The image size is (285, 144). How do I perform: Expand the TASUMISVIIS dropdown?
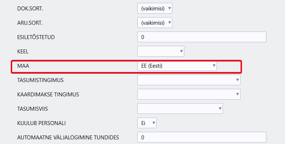tap(180, 109)
